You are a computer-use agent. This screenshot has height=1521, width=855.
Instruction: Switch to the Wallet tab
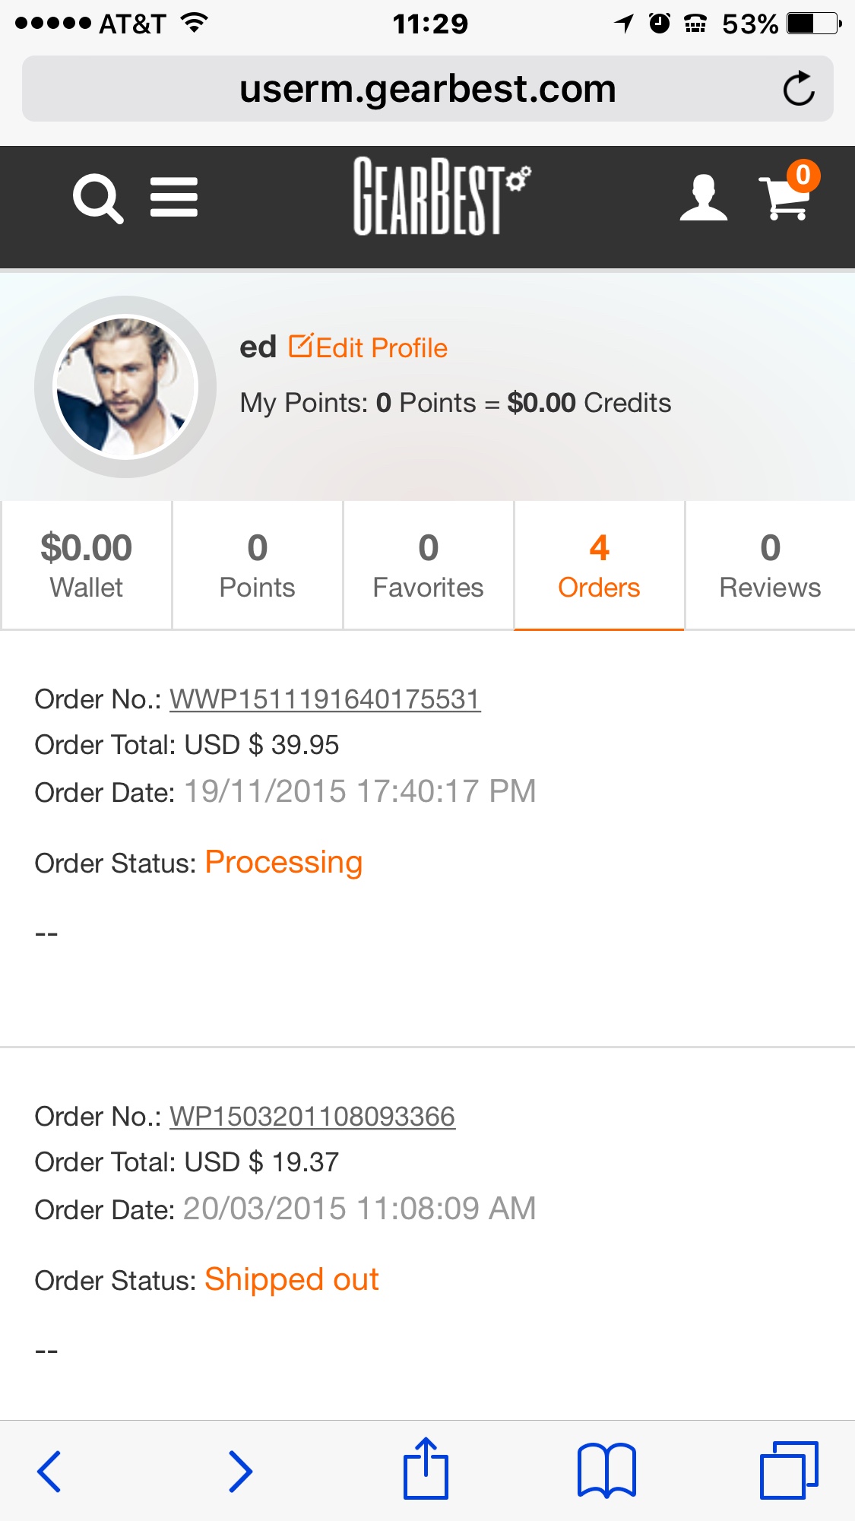(87, 566)
